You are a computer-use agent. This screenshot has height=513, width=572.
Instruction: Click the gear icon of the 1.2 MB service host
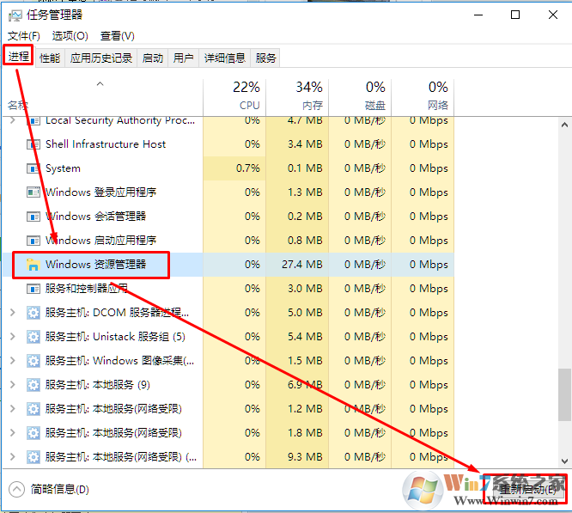(x=33, y=409)
